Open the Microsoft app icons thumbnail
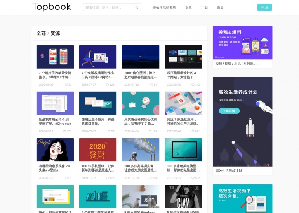The height and width of the screenshot is (213, 299). click(183, 103)
